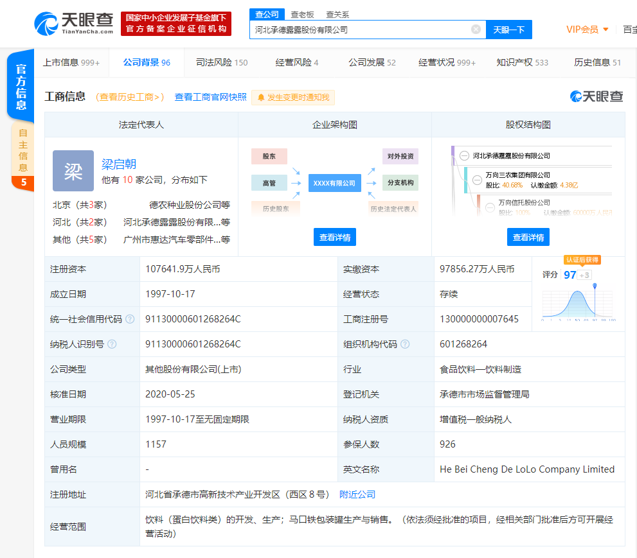The width and height of the screenshot is (637, 558).
Task: Click 历史法定代表人 box in structure diagram
Action: pos(393,209)
